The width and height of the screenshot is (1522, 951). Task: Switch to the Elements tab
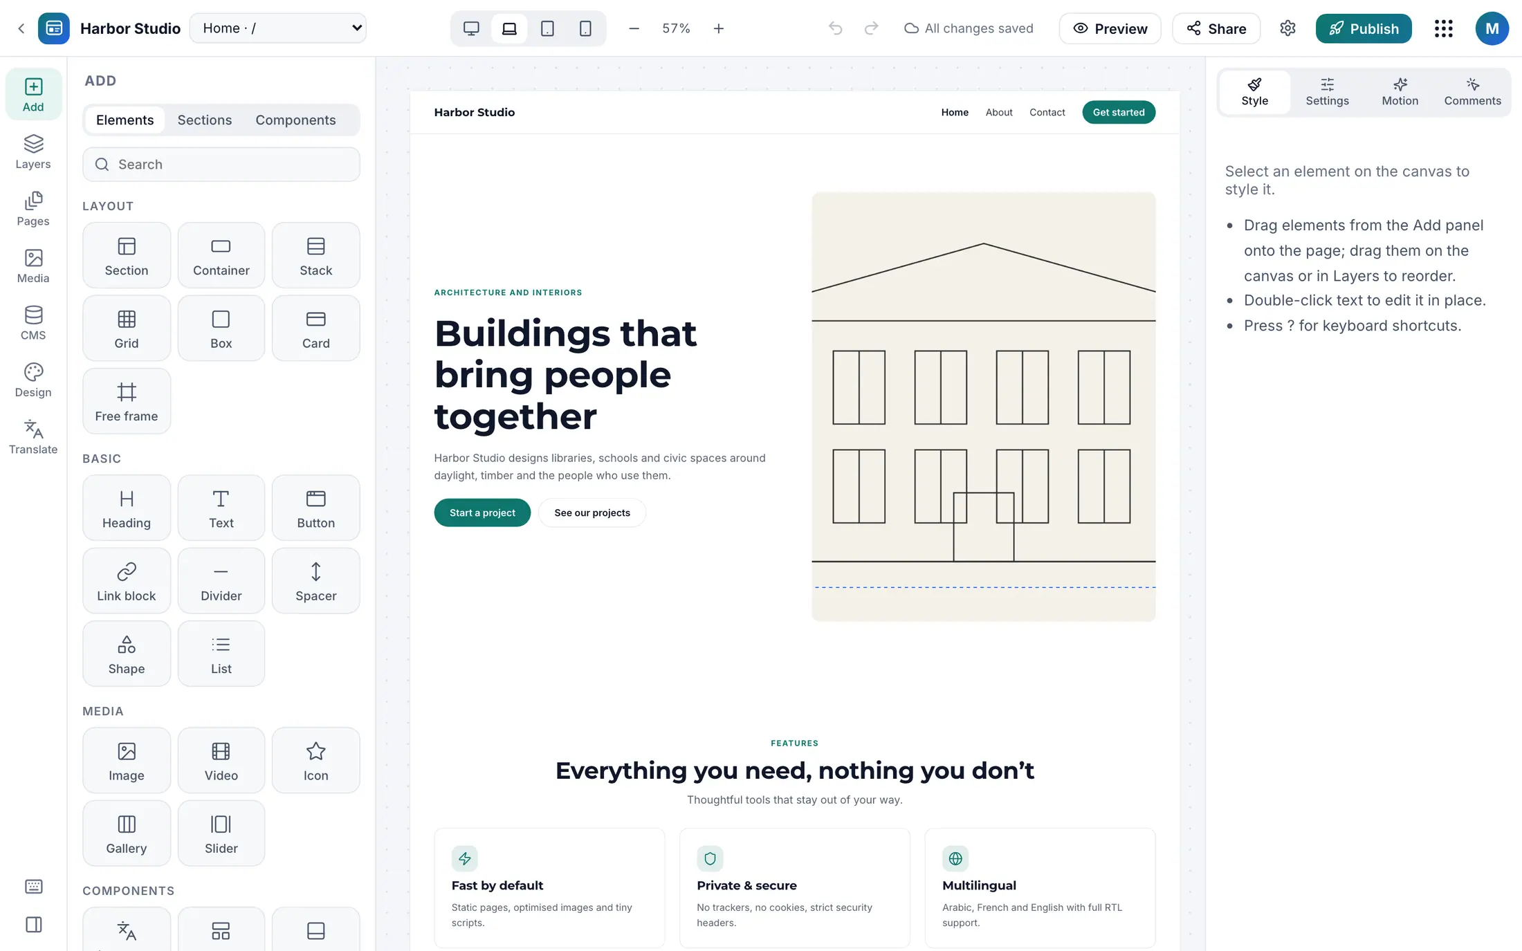pos(125,120)
